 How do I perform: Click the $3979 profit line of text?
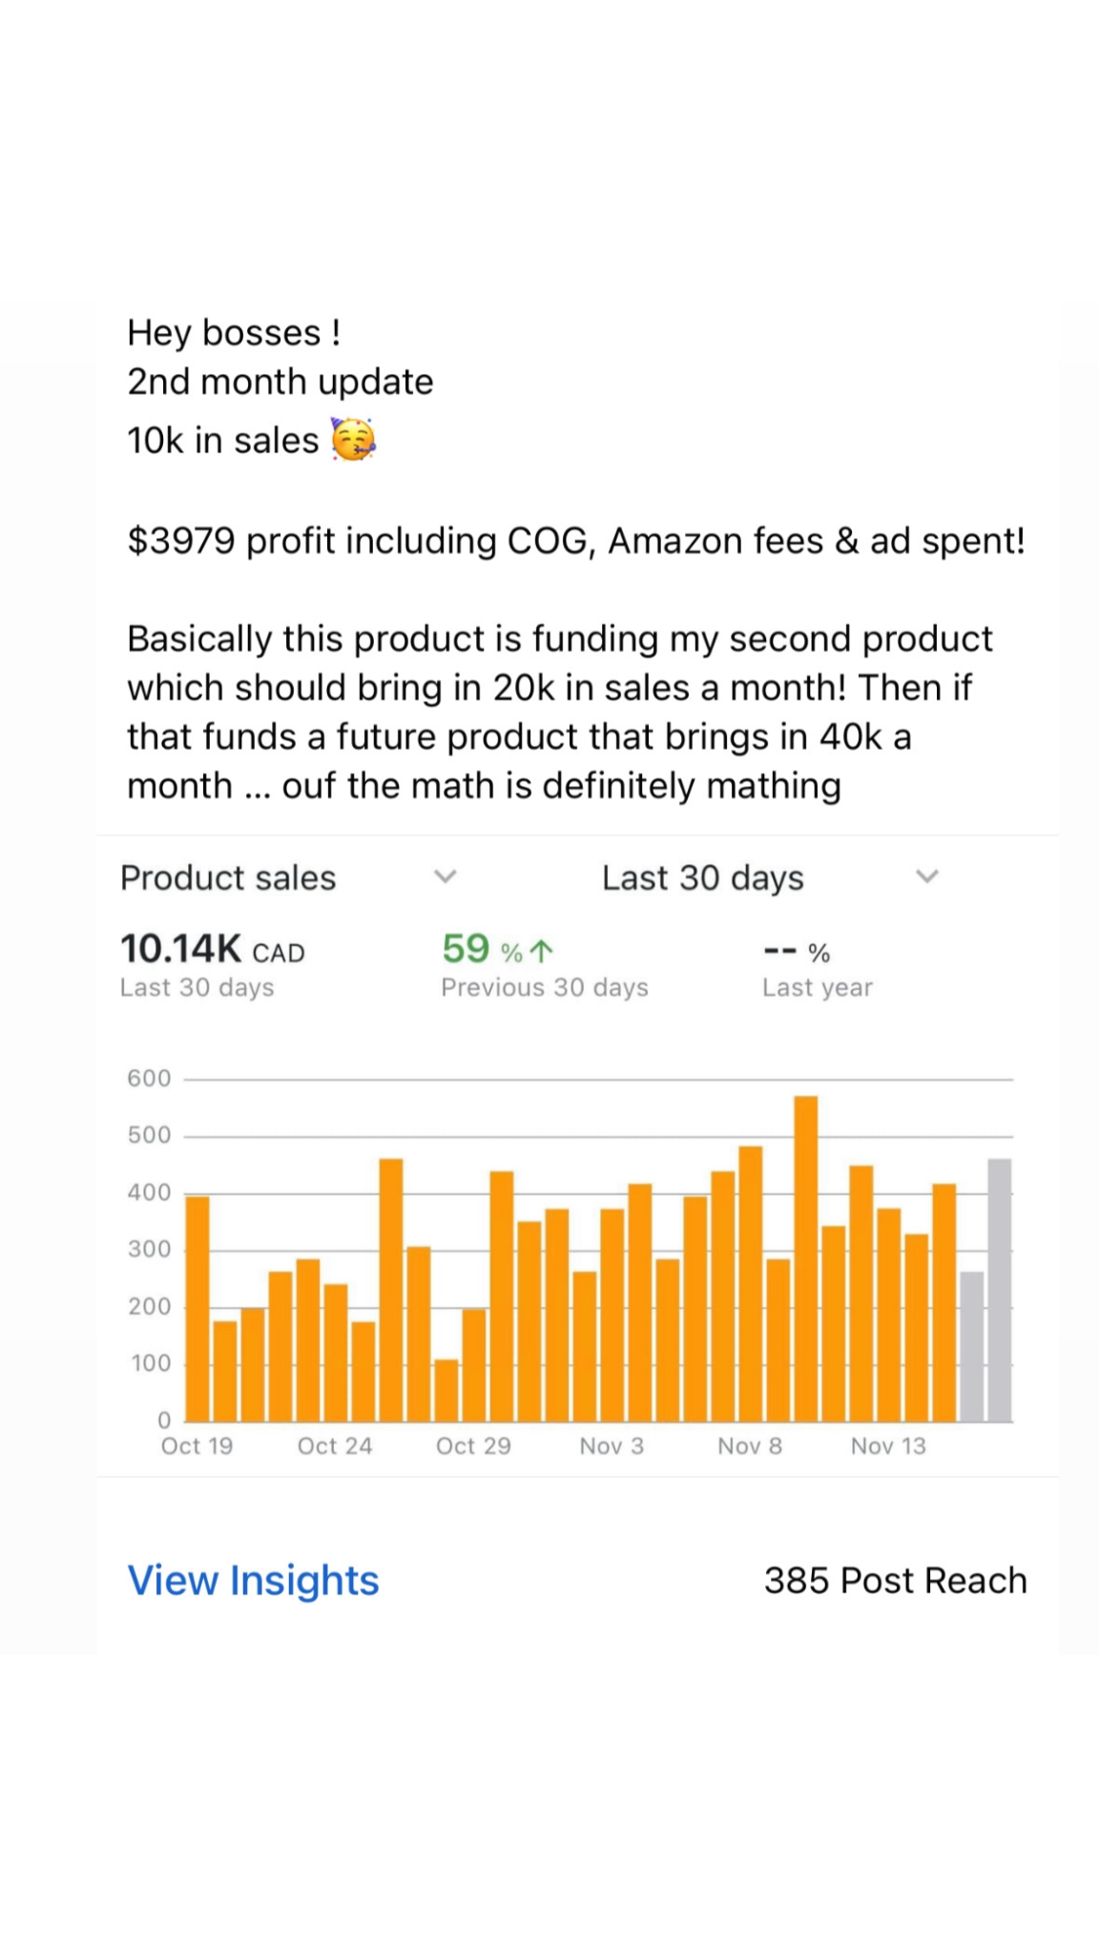[x=576, y=541]
